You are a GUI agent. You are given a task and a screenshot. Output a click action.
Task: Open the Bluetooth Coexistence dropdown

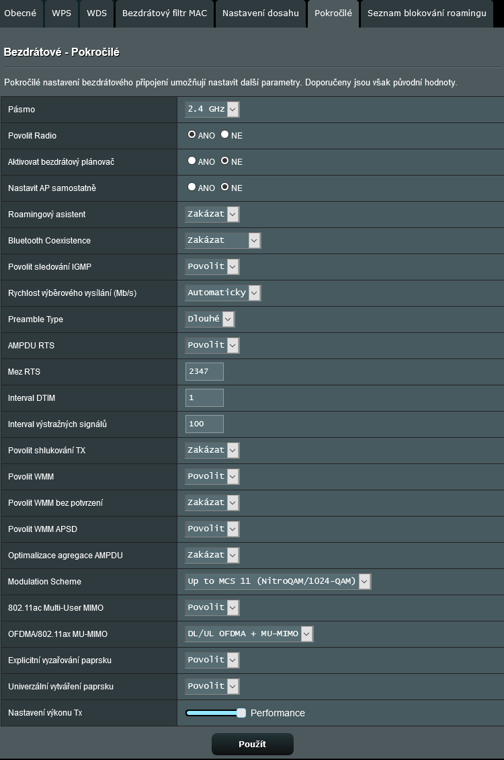point(222,240)
